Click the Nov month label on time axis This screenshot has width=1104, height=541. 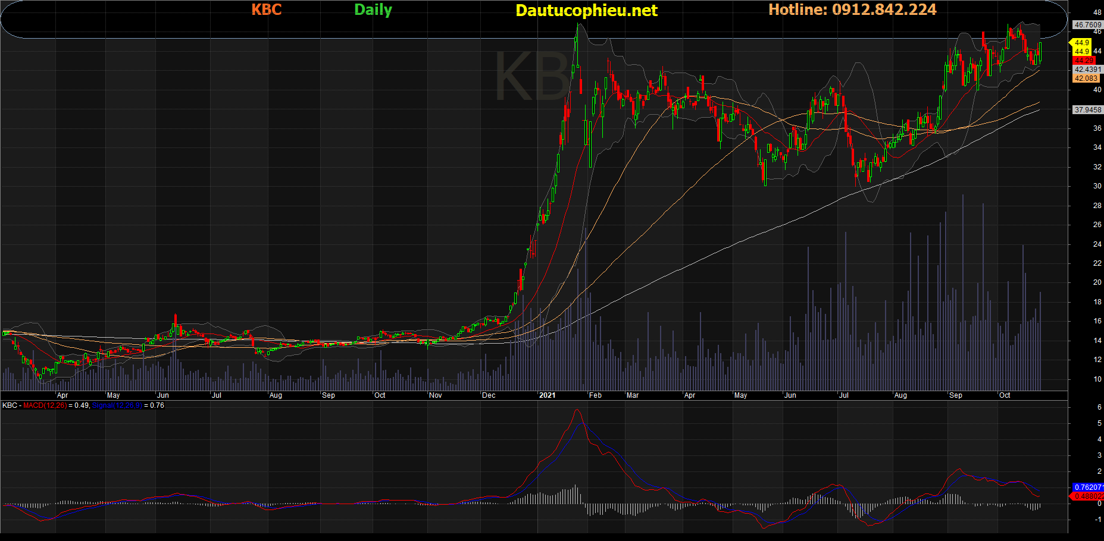tap(436, 395)
